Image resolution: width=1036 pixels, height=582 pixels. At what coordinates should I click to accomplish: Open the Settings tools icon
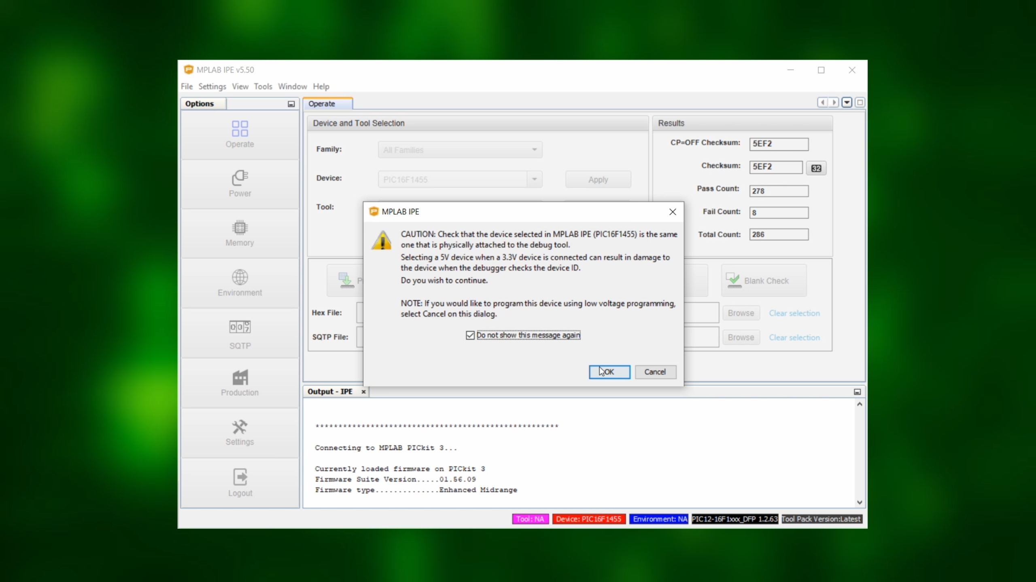240,427
